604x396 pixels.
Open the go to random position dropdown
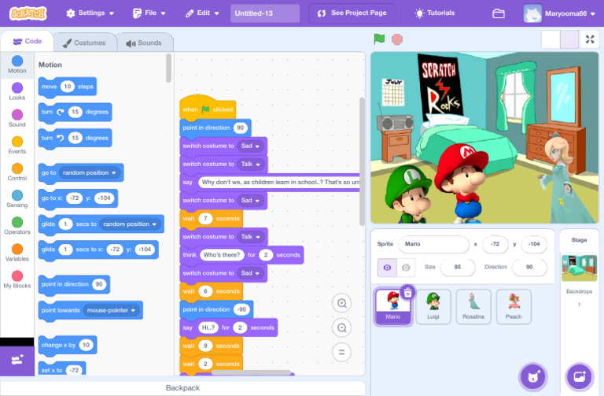point(90,172)
